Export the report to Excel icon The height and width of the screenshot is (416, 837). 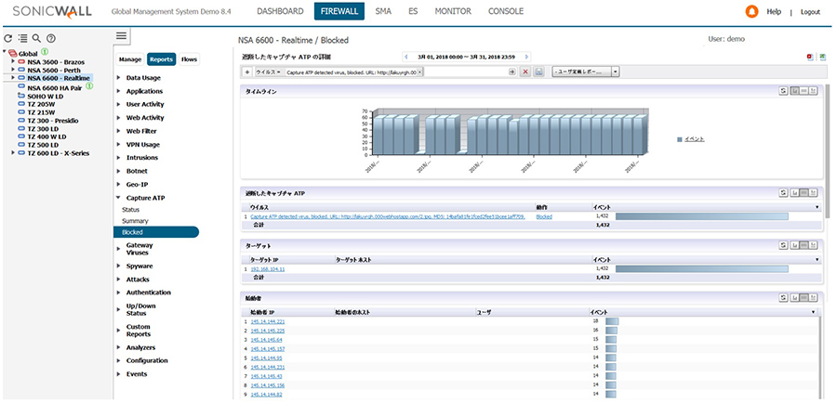click(823, 57)
